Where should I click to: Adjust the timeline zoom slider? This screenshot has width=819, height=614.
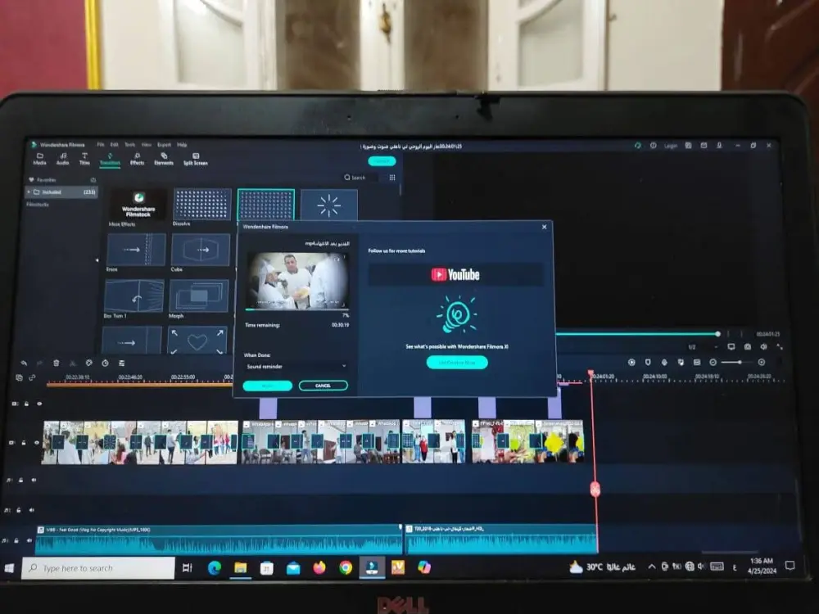click(x=738, y=362)
